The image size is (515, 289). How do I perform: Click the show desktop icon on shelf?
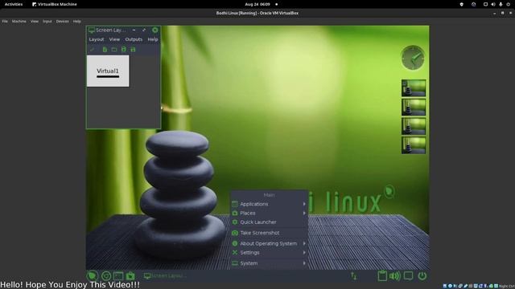coord(408,276)
